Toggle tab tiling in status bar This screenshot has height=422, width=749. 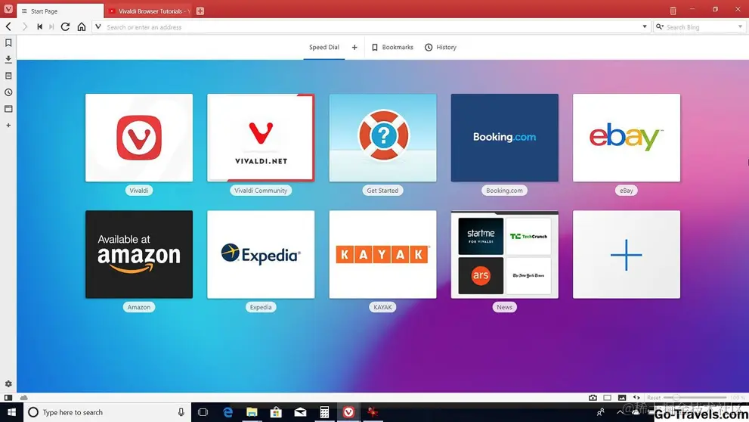click(x=607, y=398)
